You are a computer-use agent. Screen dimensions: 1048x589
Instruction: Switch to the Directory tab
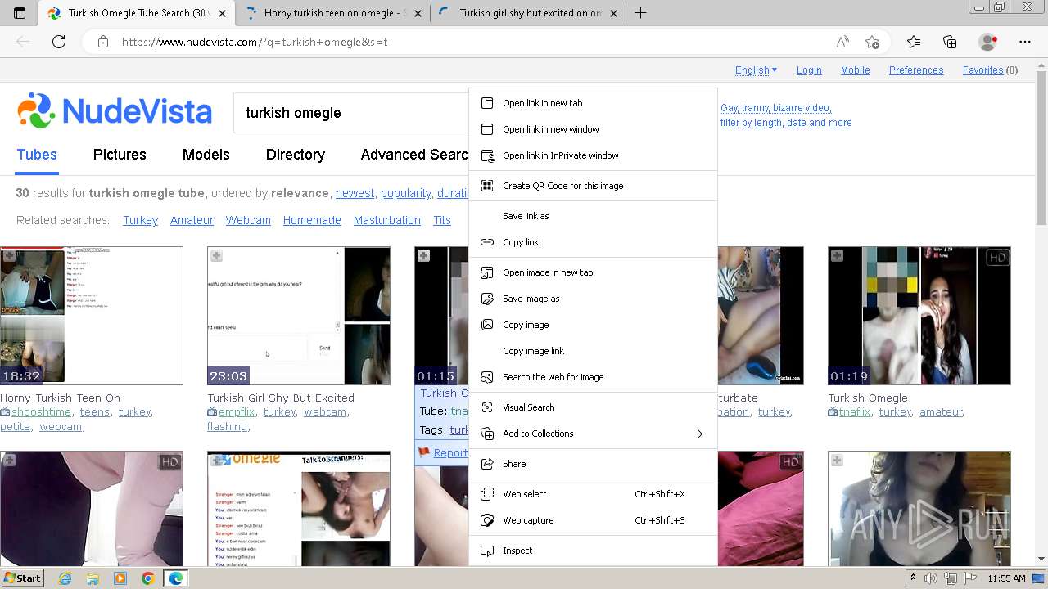296,155
